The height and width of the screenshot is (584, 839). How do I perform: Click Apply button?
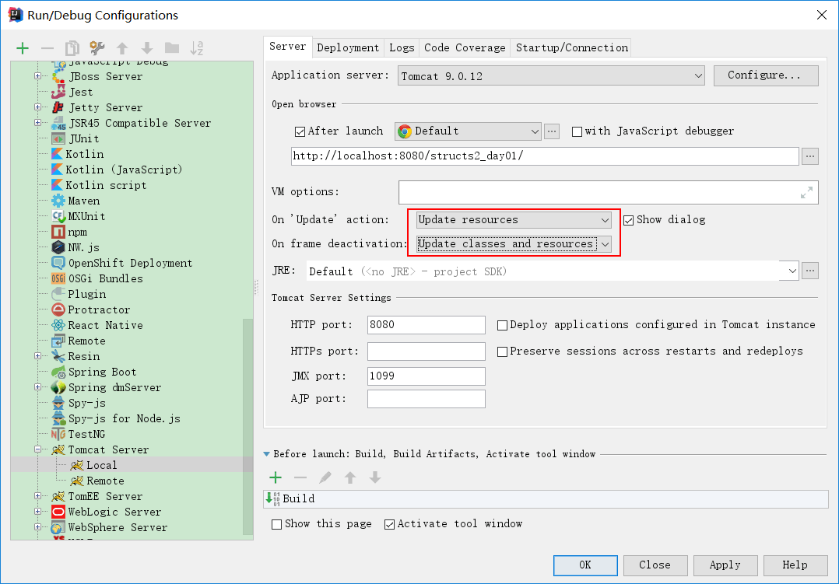(x=725, y=565)
